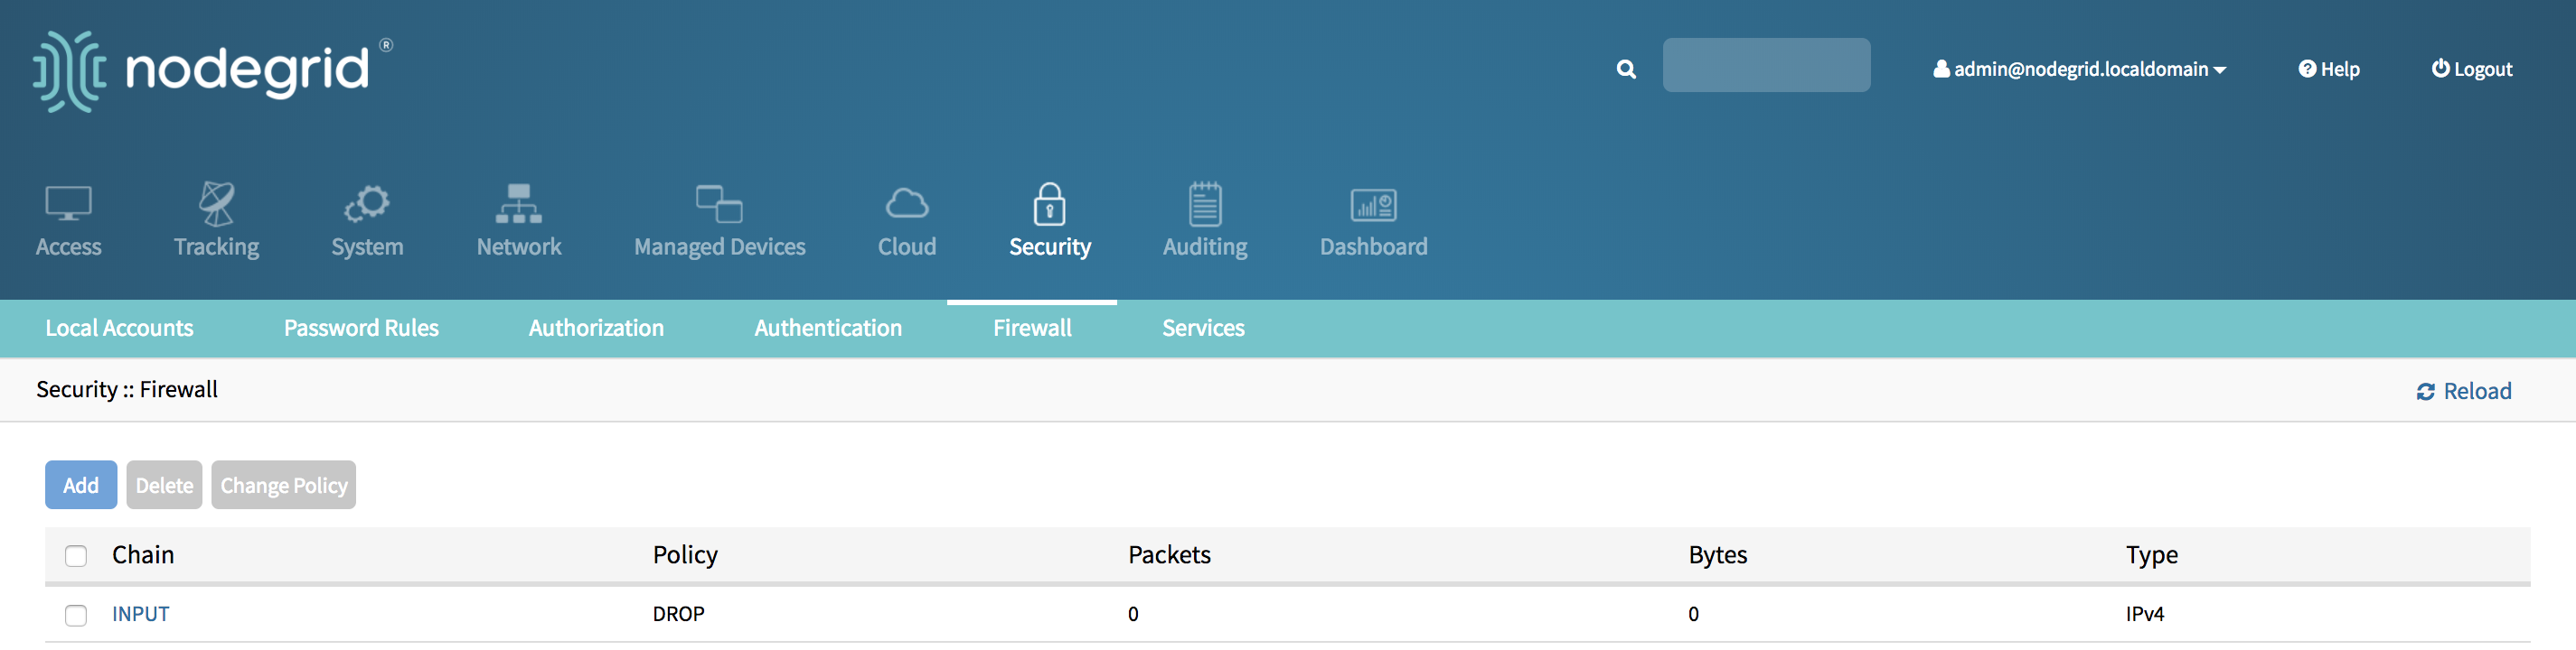Open the Access section icon
This screenshot has width=2576, height=650.
click(68, 205)
